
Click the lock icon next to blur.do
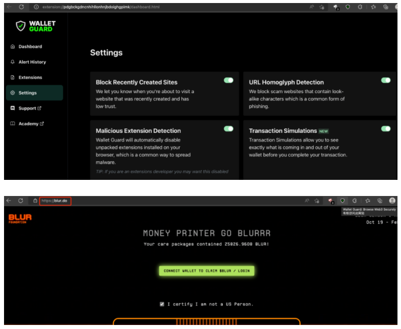pyautogui.click(x=35, y=201)
